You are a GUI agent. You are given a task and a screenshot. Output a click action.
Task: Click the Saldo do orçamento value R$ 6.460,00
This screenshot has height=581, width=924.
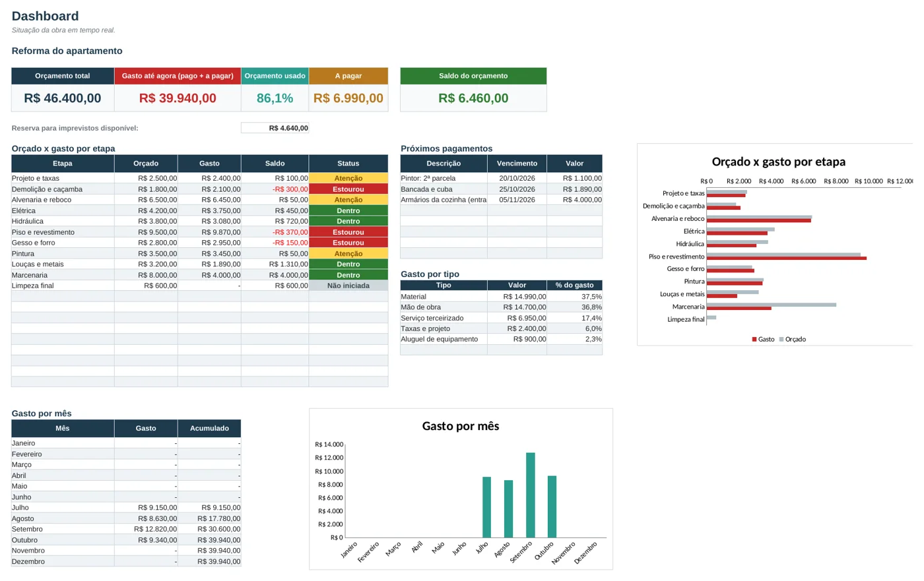473,98
